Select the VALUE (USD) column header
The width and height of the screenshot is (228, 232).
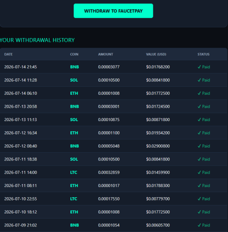(x=156, y=54)
